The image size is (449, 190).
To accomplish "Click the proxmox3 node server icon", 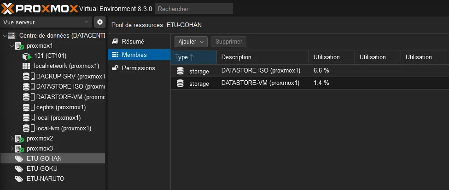I will tap(19, 148).
